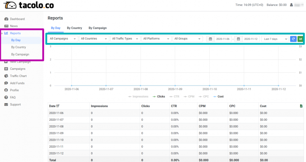The width and height of the screenshot is (306, 162).
Task: Open the All Platforms dropdown
Action: pyautogui.click(x=156, y=39)
